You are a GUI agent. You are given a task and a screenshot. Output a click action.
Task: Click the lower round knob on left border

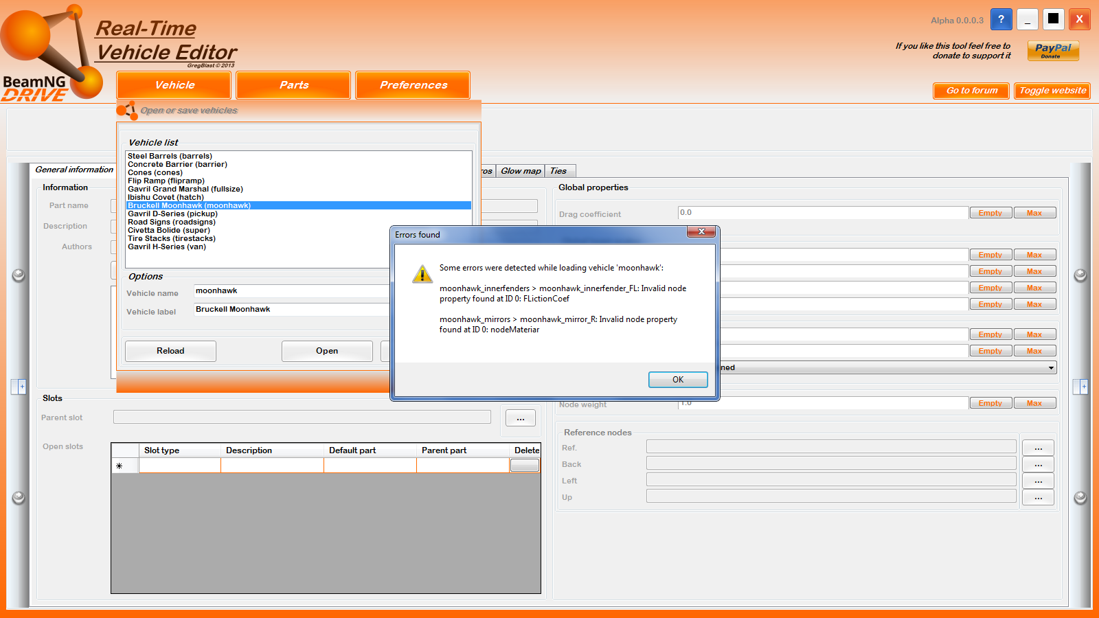[x=19, y=498]
